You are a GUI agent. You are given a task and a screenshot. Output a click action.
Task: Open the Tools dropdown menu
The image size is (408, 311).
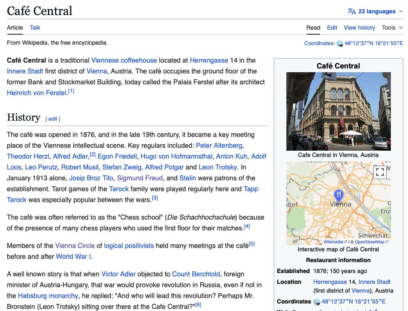coord(392,28)
